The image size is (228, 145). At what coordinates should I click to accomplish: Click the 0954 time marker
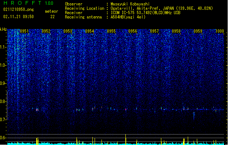coord(90,31)
